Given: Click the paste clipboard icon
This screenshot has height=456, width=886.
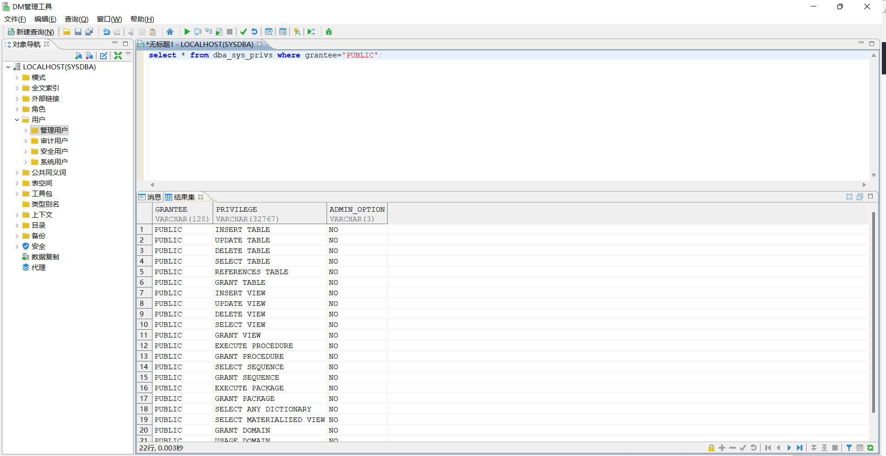Looking at the screenshot, I should click(x=153, y=32).
